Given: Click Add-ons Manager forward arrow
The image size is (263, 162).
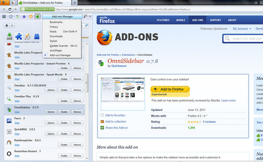Looking at the screenshot, I should click(x=12, y=26).
